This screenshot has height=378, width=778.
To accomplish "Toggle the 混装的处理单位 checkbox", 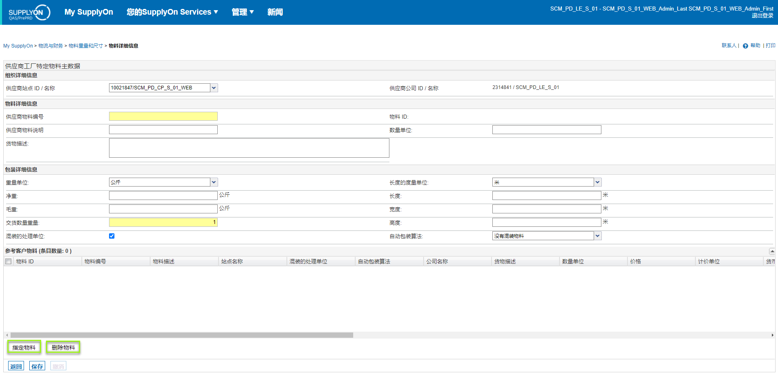I will click(112, 236).
